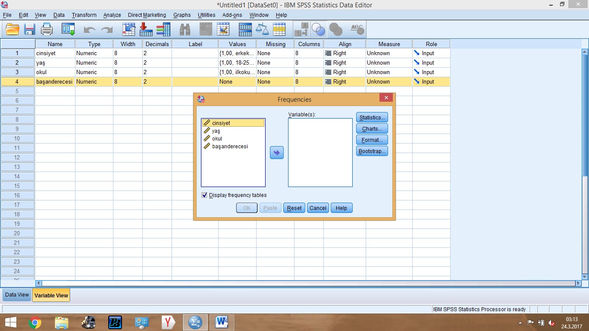
Task: Click the horizontal scrollbar right arrow
Action: [578, 284]
